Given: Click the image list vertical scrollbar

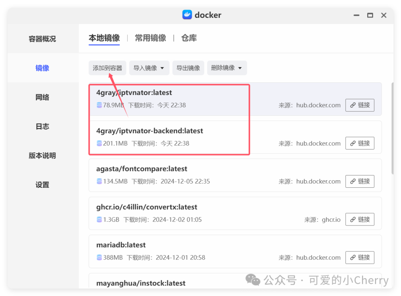Looking at the screenshot, I should (x=392, y=128).
